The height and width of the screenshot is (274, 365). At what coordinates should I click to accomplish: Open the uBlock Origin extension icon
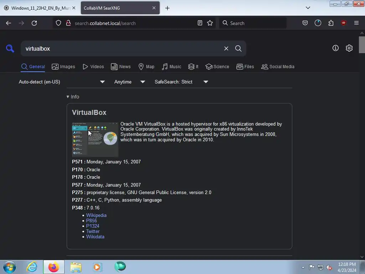click(x=343, y=23)
